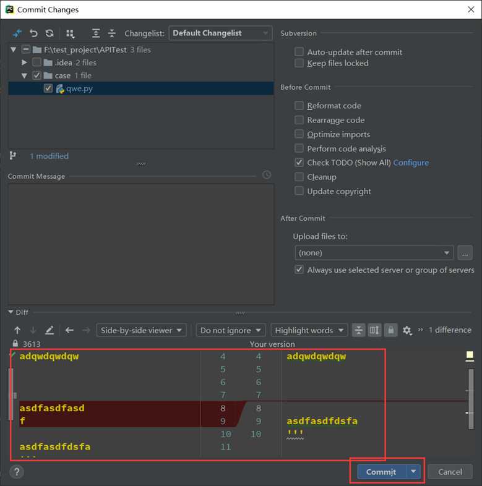Open the Highlight words dropdown
This screenshot has height=486, width=482.
pyautogui.click(x=309, y=330)
